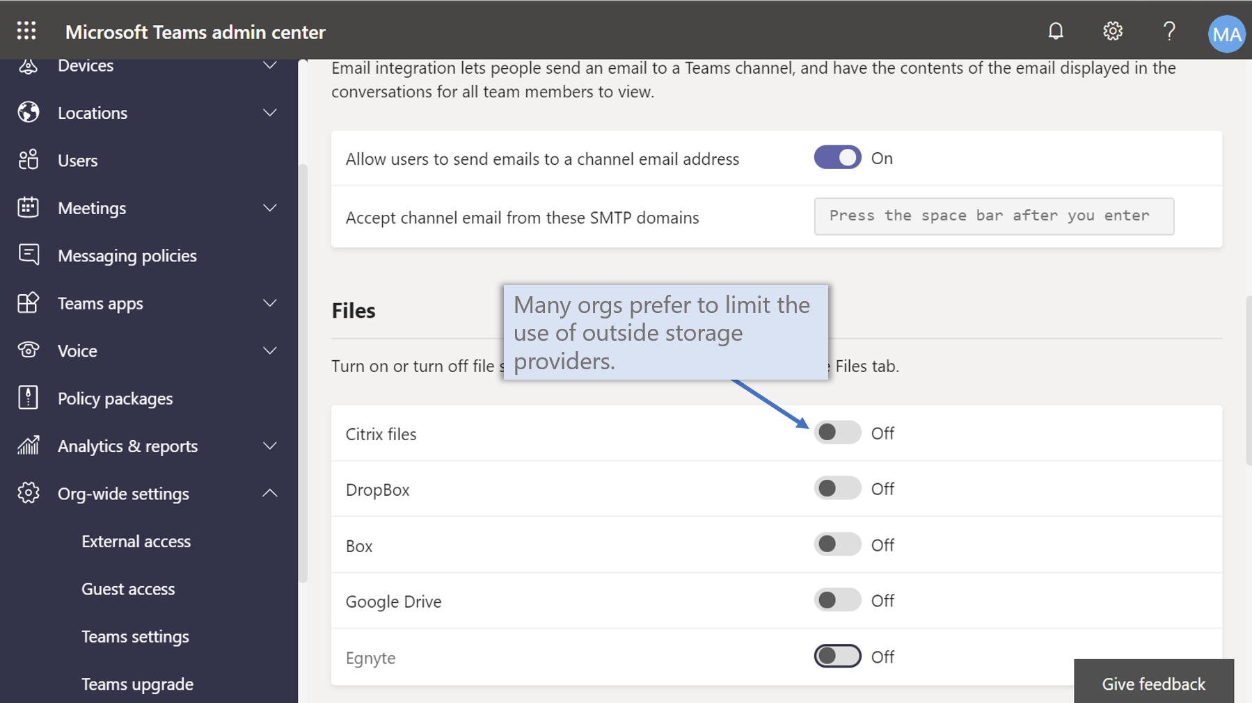Click the SMTP domains input field

click(994, 216)
